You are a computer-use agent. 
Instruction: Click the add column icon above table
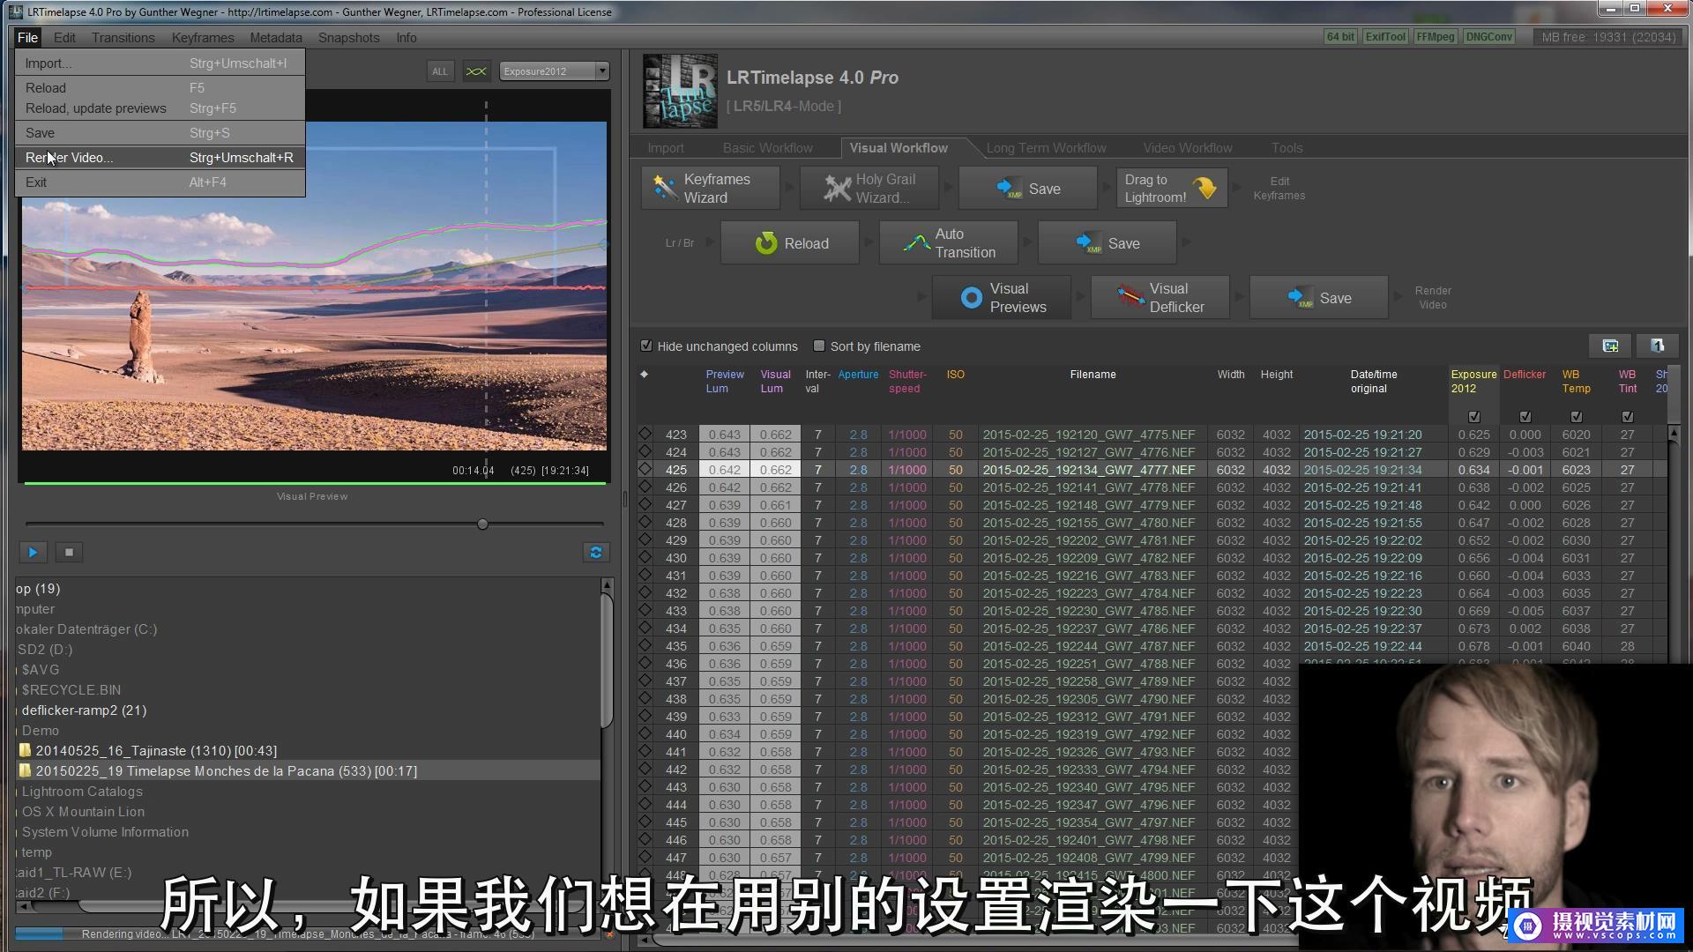point(1610,346)
